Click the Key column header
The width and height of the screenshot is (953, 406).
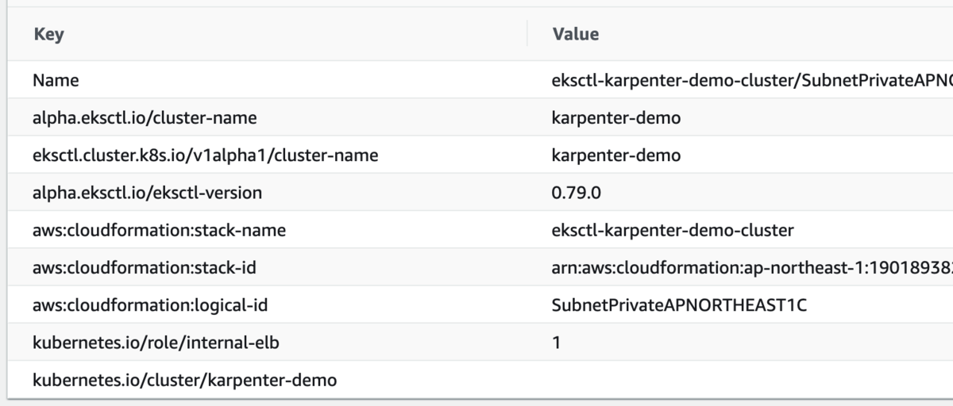(x=48, y=34)
